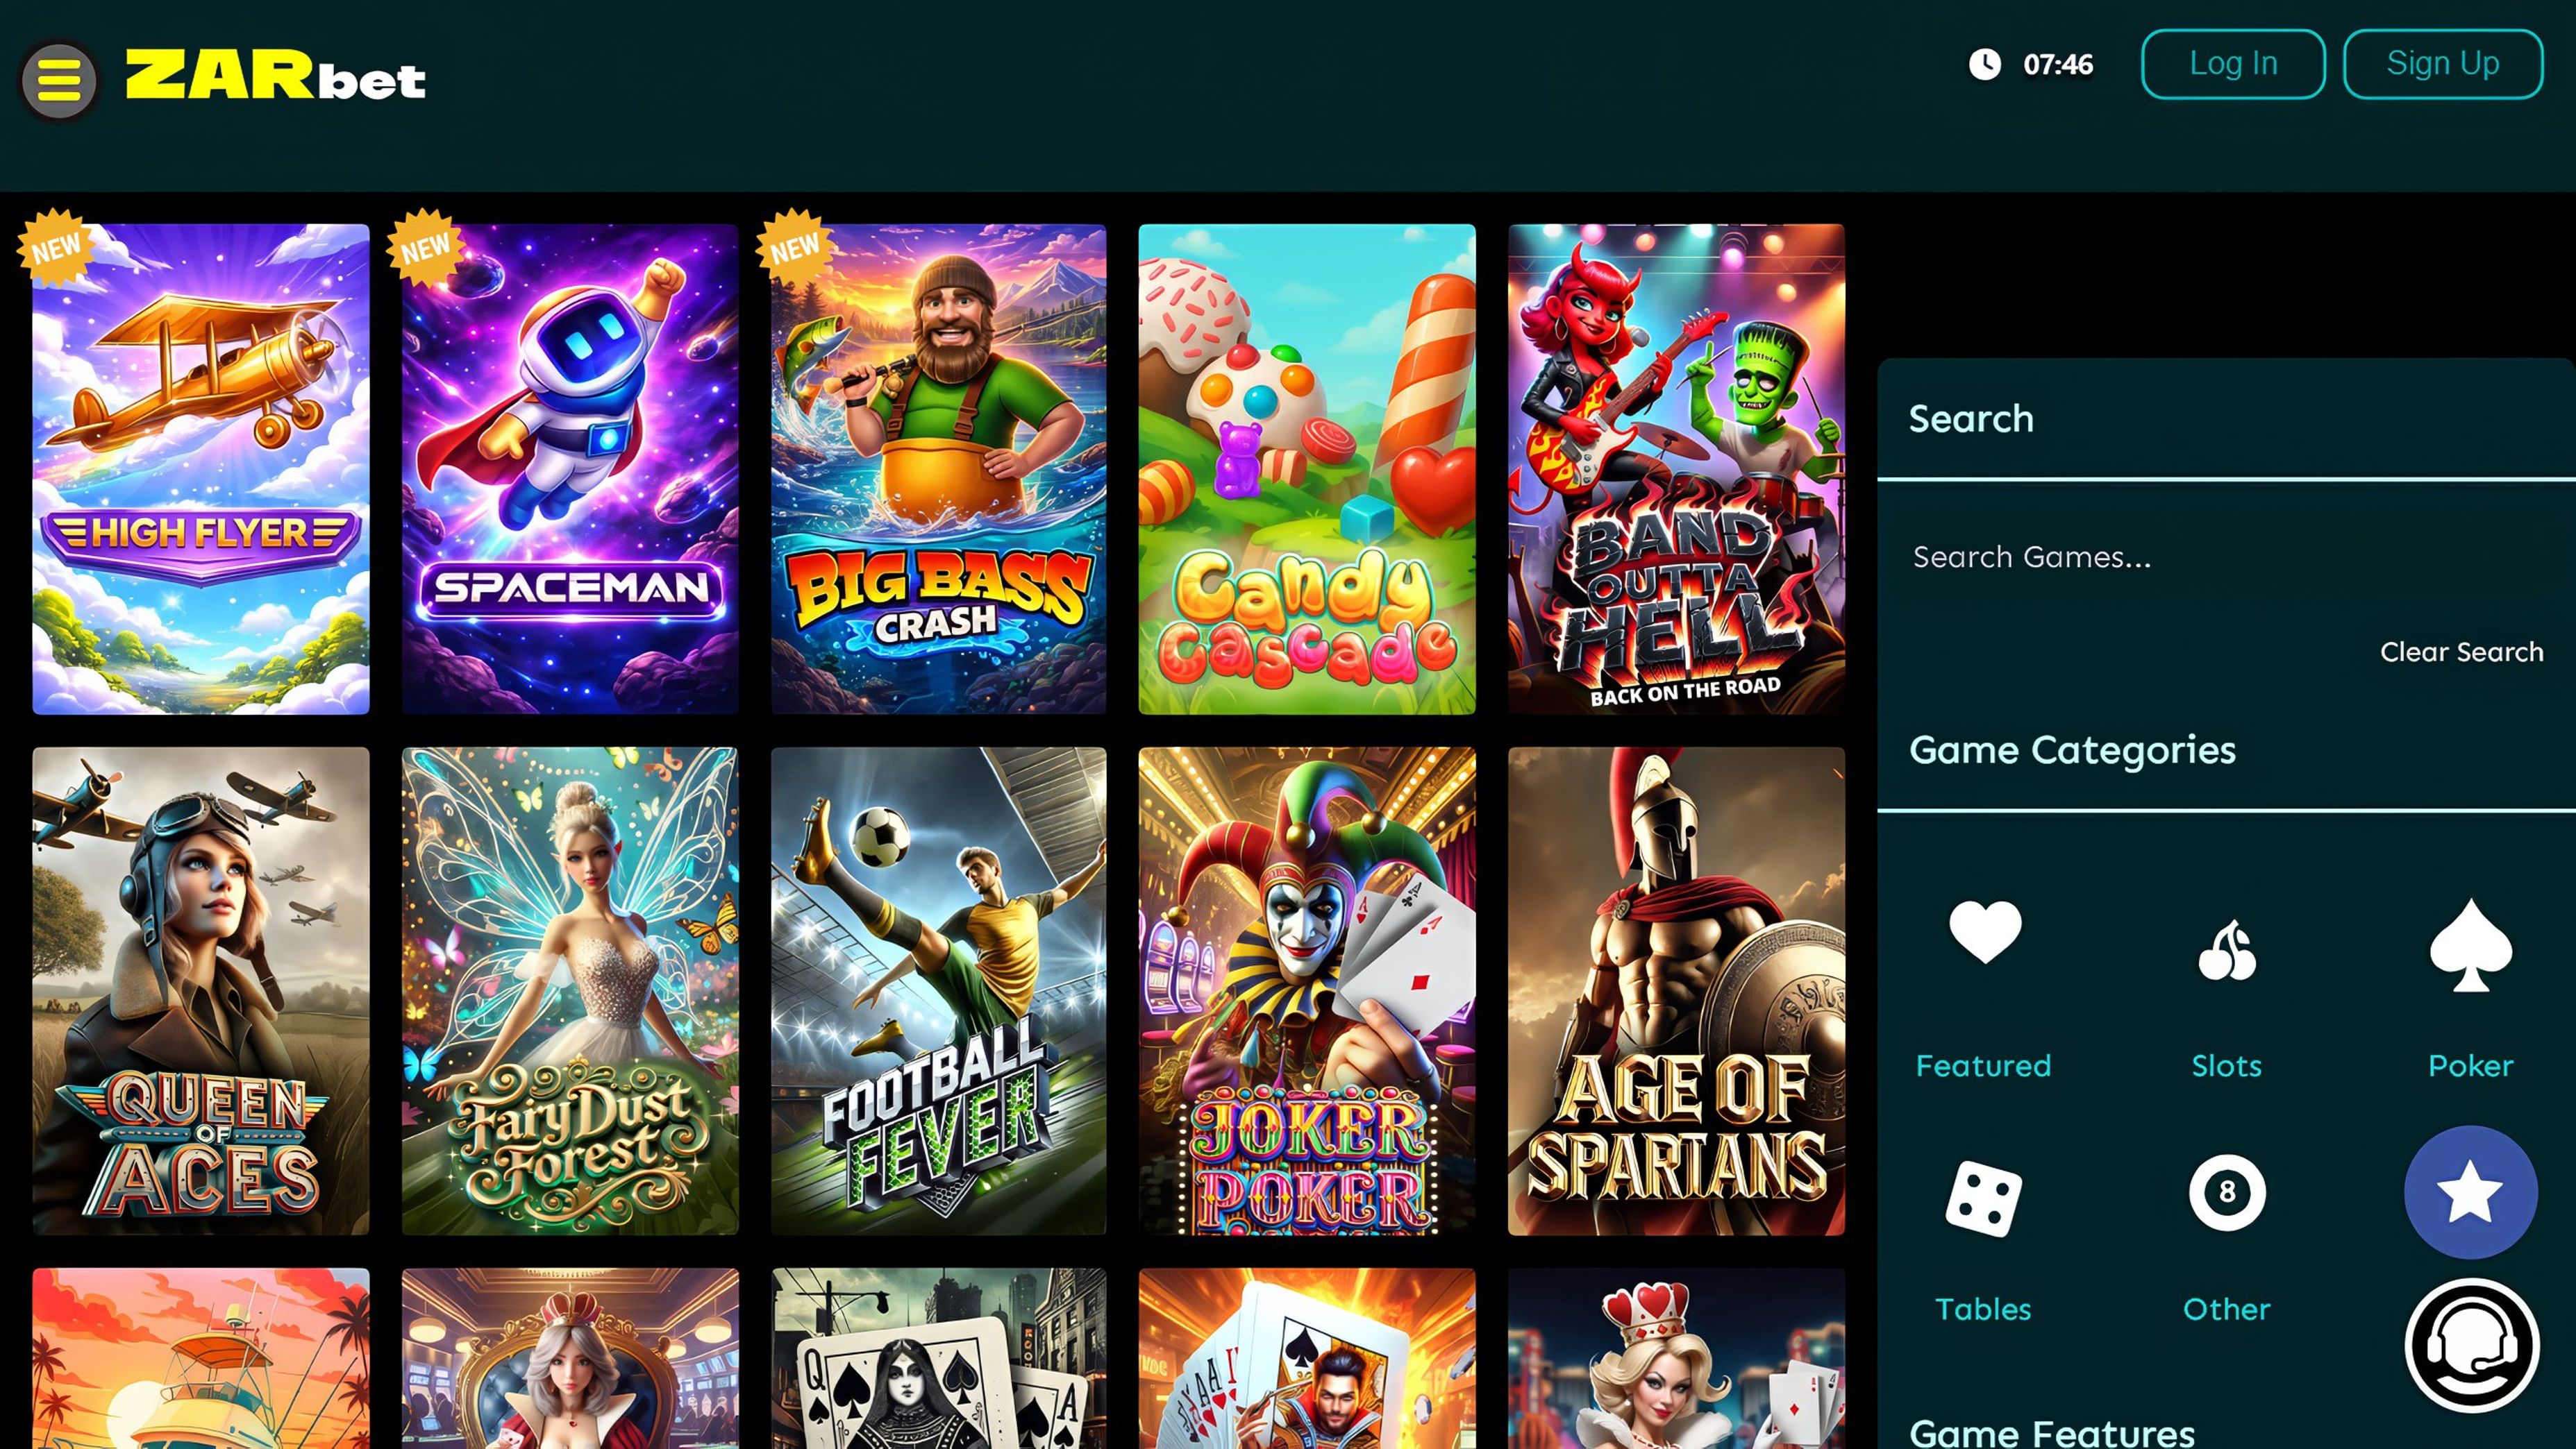Click the 07:46 time display

pyautogui.click(x=2058, y=65)
